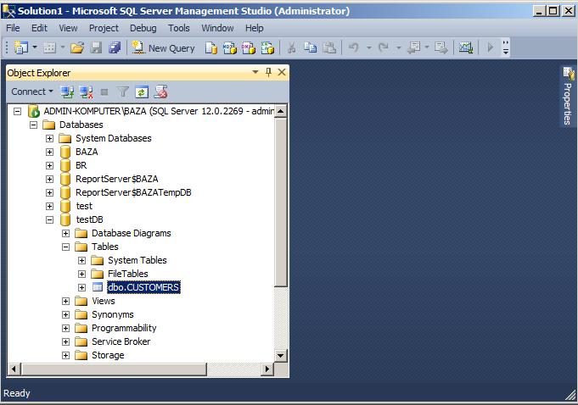Image resolution: width=578 pixels, height=405 pixels.
Task: Select the dbo.CUSTOMERS table
Action: [x=143, y=287]
